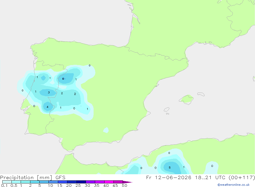The height and width of the screenshot is (187, 255).
Task: Click the 25–30 mm navy legend swatch
Action: (81, 182)
